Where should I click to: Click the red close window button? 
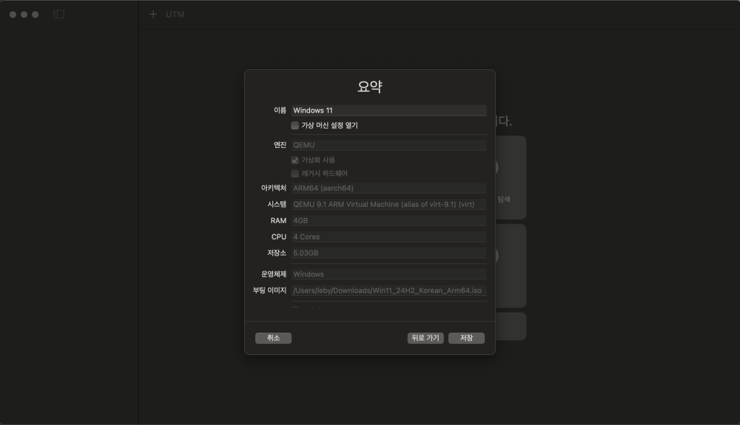tap(13, 14)
